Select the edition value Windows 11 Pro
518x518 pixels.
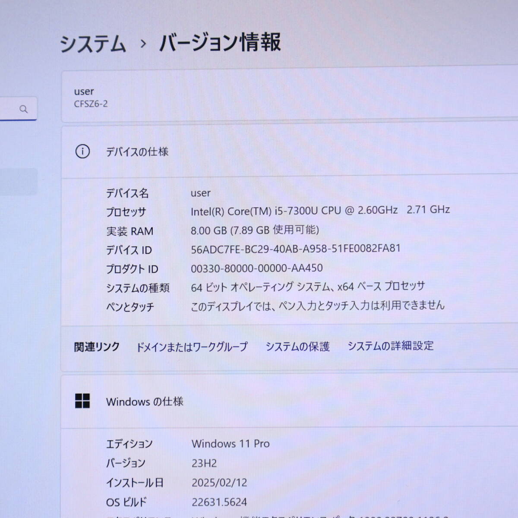point(231,444)
